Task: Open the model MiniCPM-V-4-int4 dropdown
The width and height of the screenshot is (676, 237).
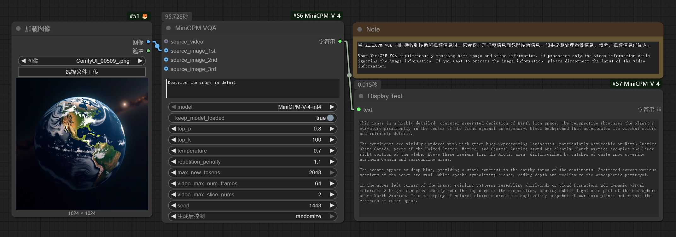Action: [253, 107]
